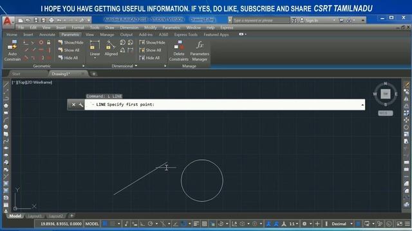412x231 pixels.
Task: Toggle Ortho mode in status bar
Action: [x=142, y=224]
